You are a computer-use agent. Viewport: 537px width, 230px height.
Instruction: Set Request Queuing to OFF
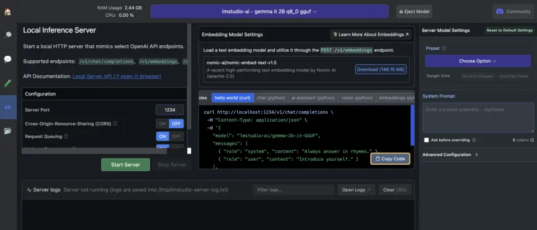[176, 136]
